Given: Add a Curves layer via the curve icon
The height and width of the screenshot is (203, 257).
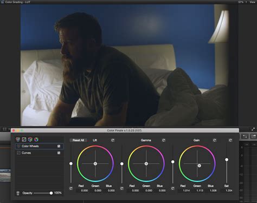Looking at the screenshot, I should tap(24, 139).
